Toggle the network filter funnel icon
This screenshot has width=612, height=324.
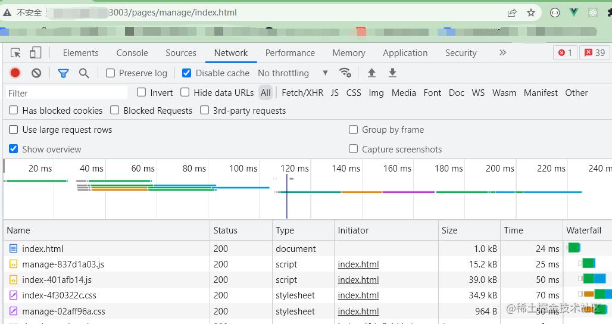click(63, 73)
